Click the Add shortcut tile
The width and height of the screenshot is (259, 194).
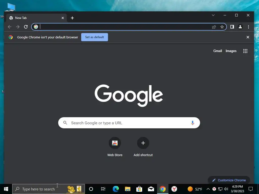pyautogui.click(x=143, y=147)
